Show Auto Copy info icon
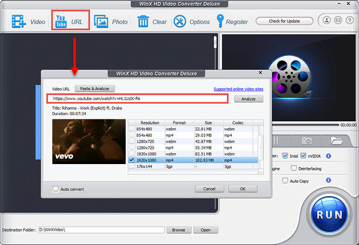Image resolution: width=359 pixels, height=245 pixels. click(329, 180)
